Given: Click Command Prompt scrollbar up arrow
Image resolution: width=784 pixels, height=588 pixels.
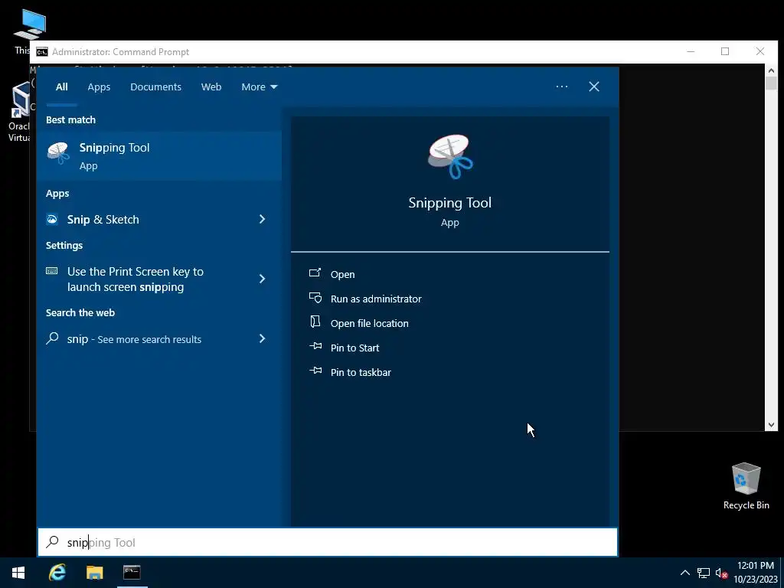Looking at the screenshot, I should pyautogui.click(x=771, y=70).
